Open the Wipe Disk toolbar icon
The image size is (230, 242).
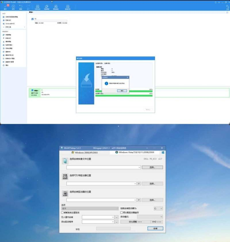click(56, 7)
